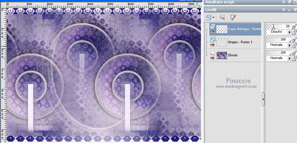
Task: Click the New Layer icon in Livelli
Action: pyautogui.click(x=209, y=18)
